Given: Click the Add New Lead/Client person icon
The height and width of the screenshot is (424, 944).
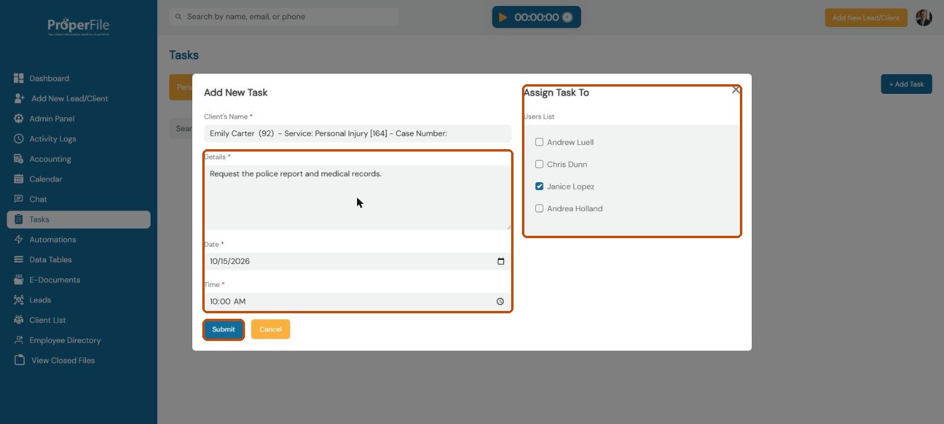Looking at the screenshot, I should 19,98.
